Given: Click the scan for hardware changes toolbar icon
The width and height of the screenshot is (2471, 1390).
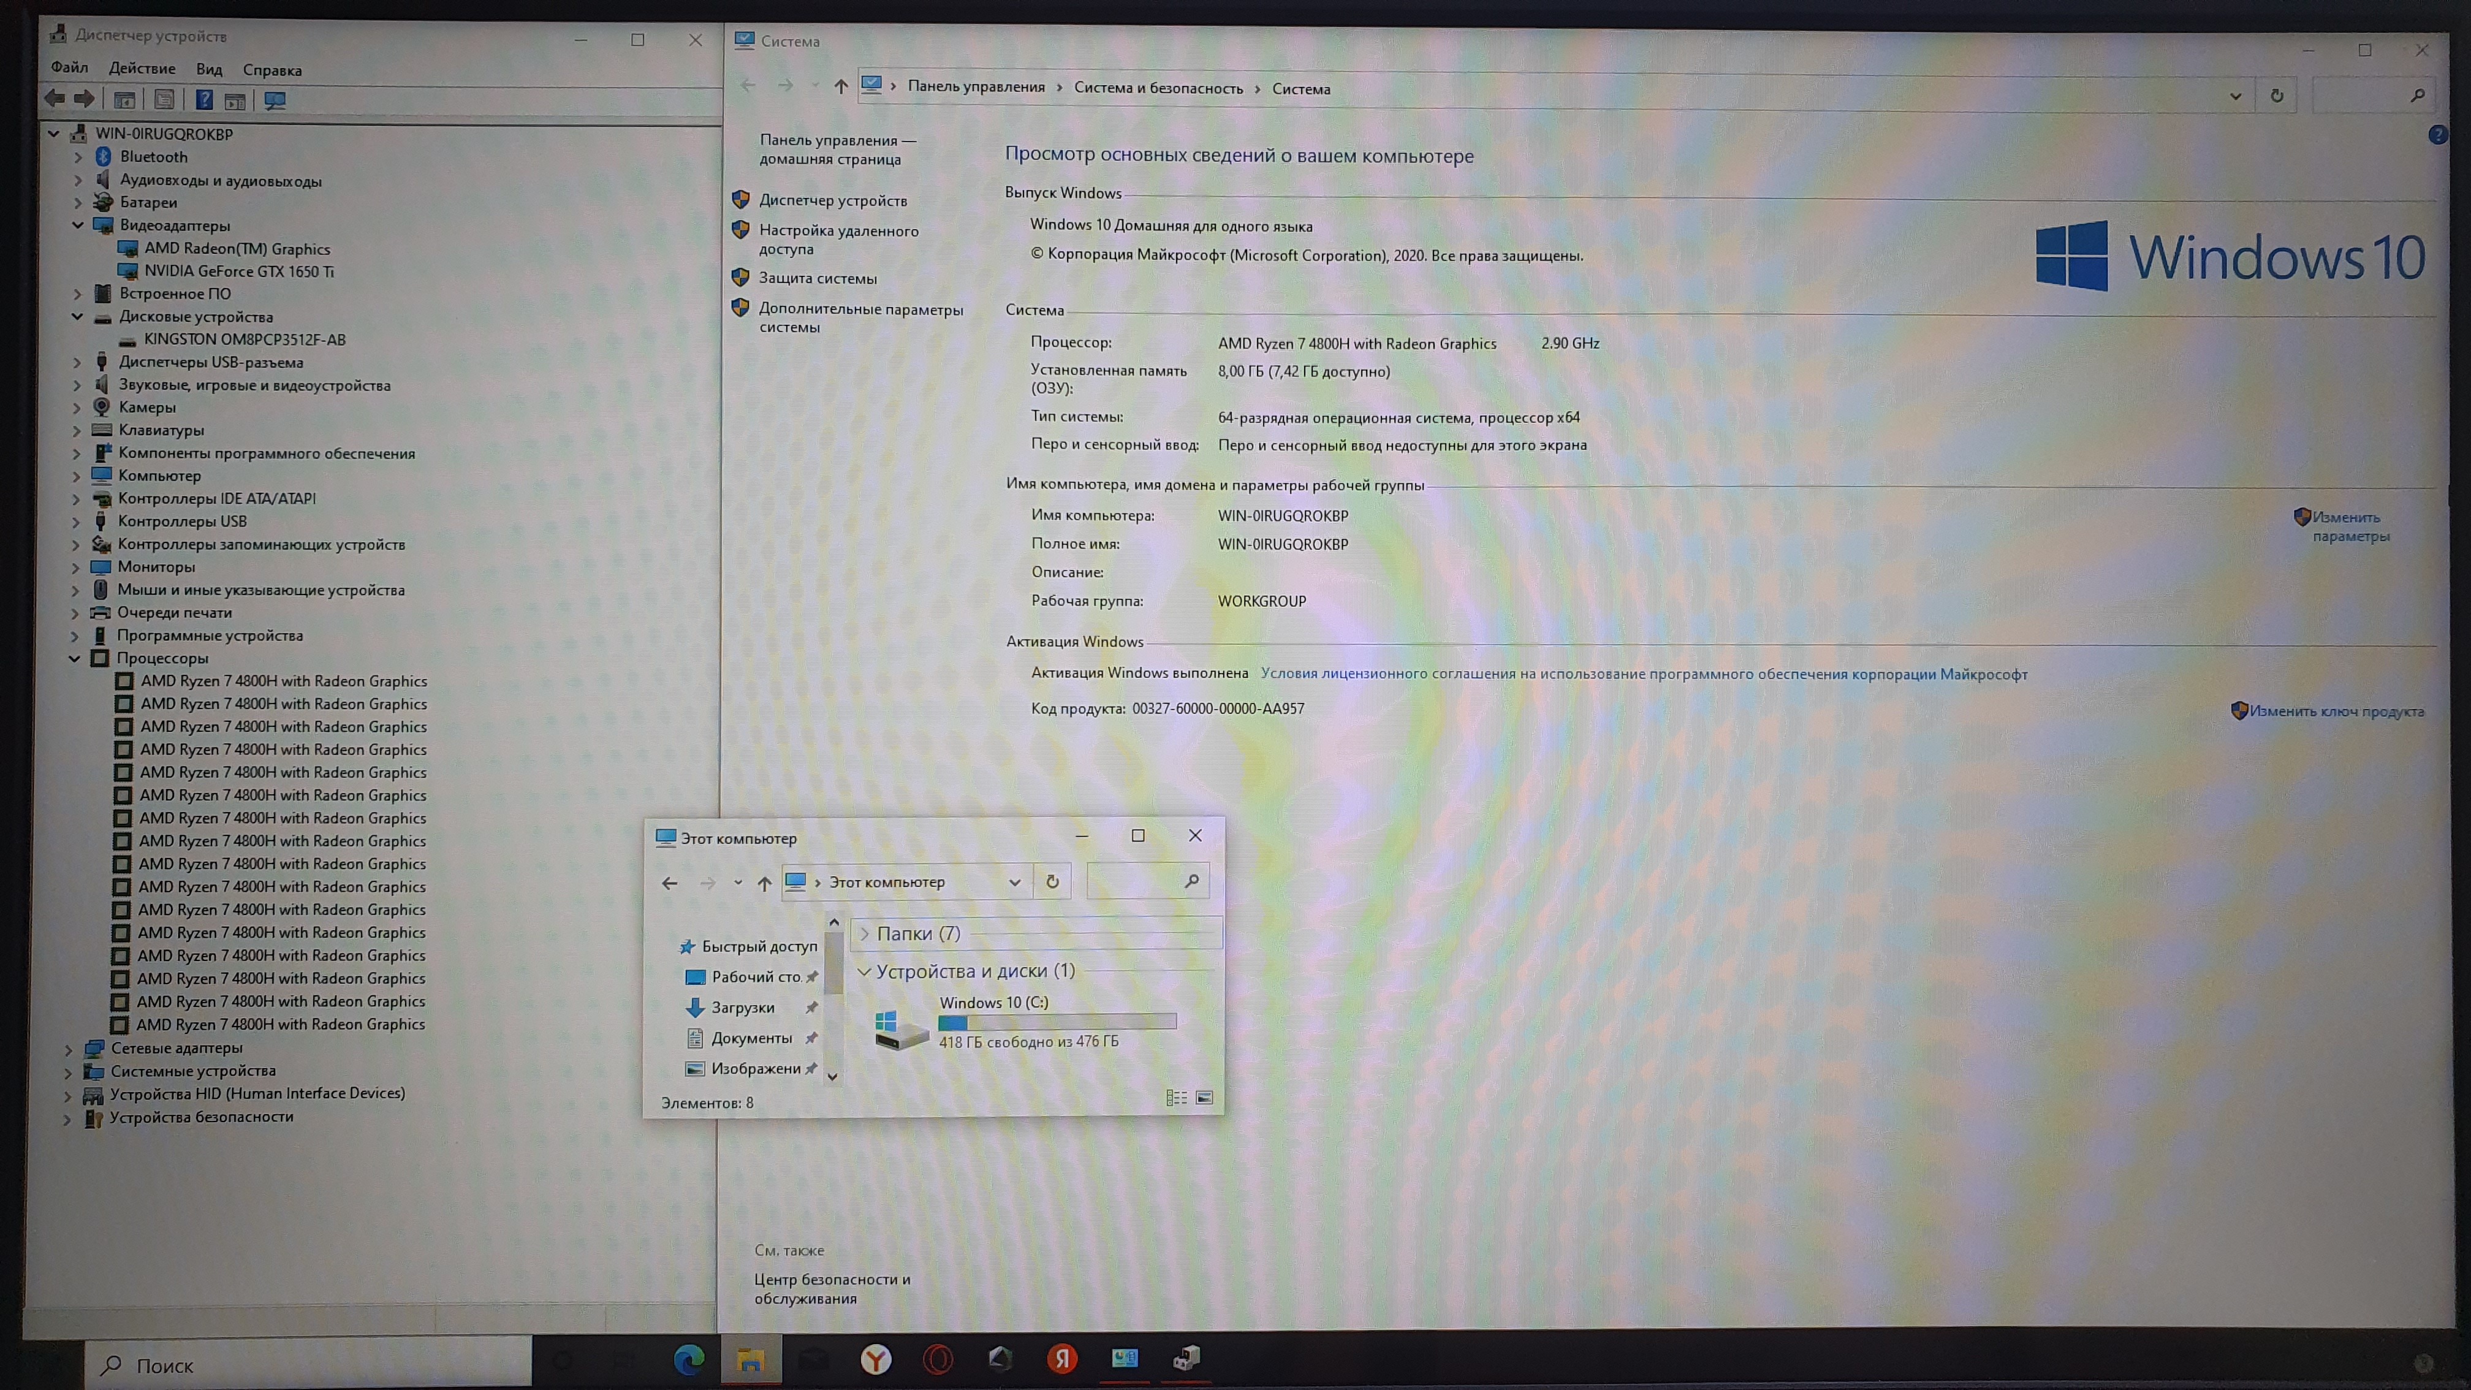Looking at the screenshot, I should pos(275,100).
